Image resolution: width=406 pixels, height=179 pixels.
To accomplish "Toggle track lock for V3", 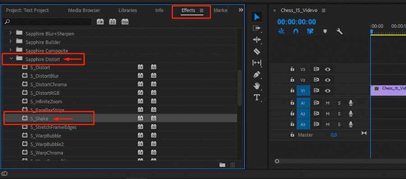I will pos(292,69).
